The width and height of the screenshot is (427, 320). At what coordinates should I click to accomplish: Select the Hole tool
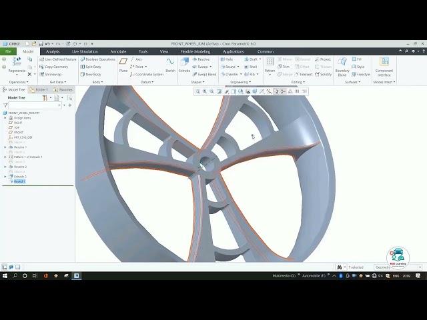[x=227, y=59]
